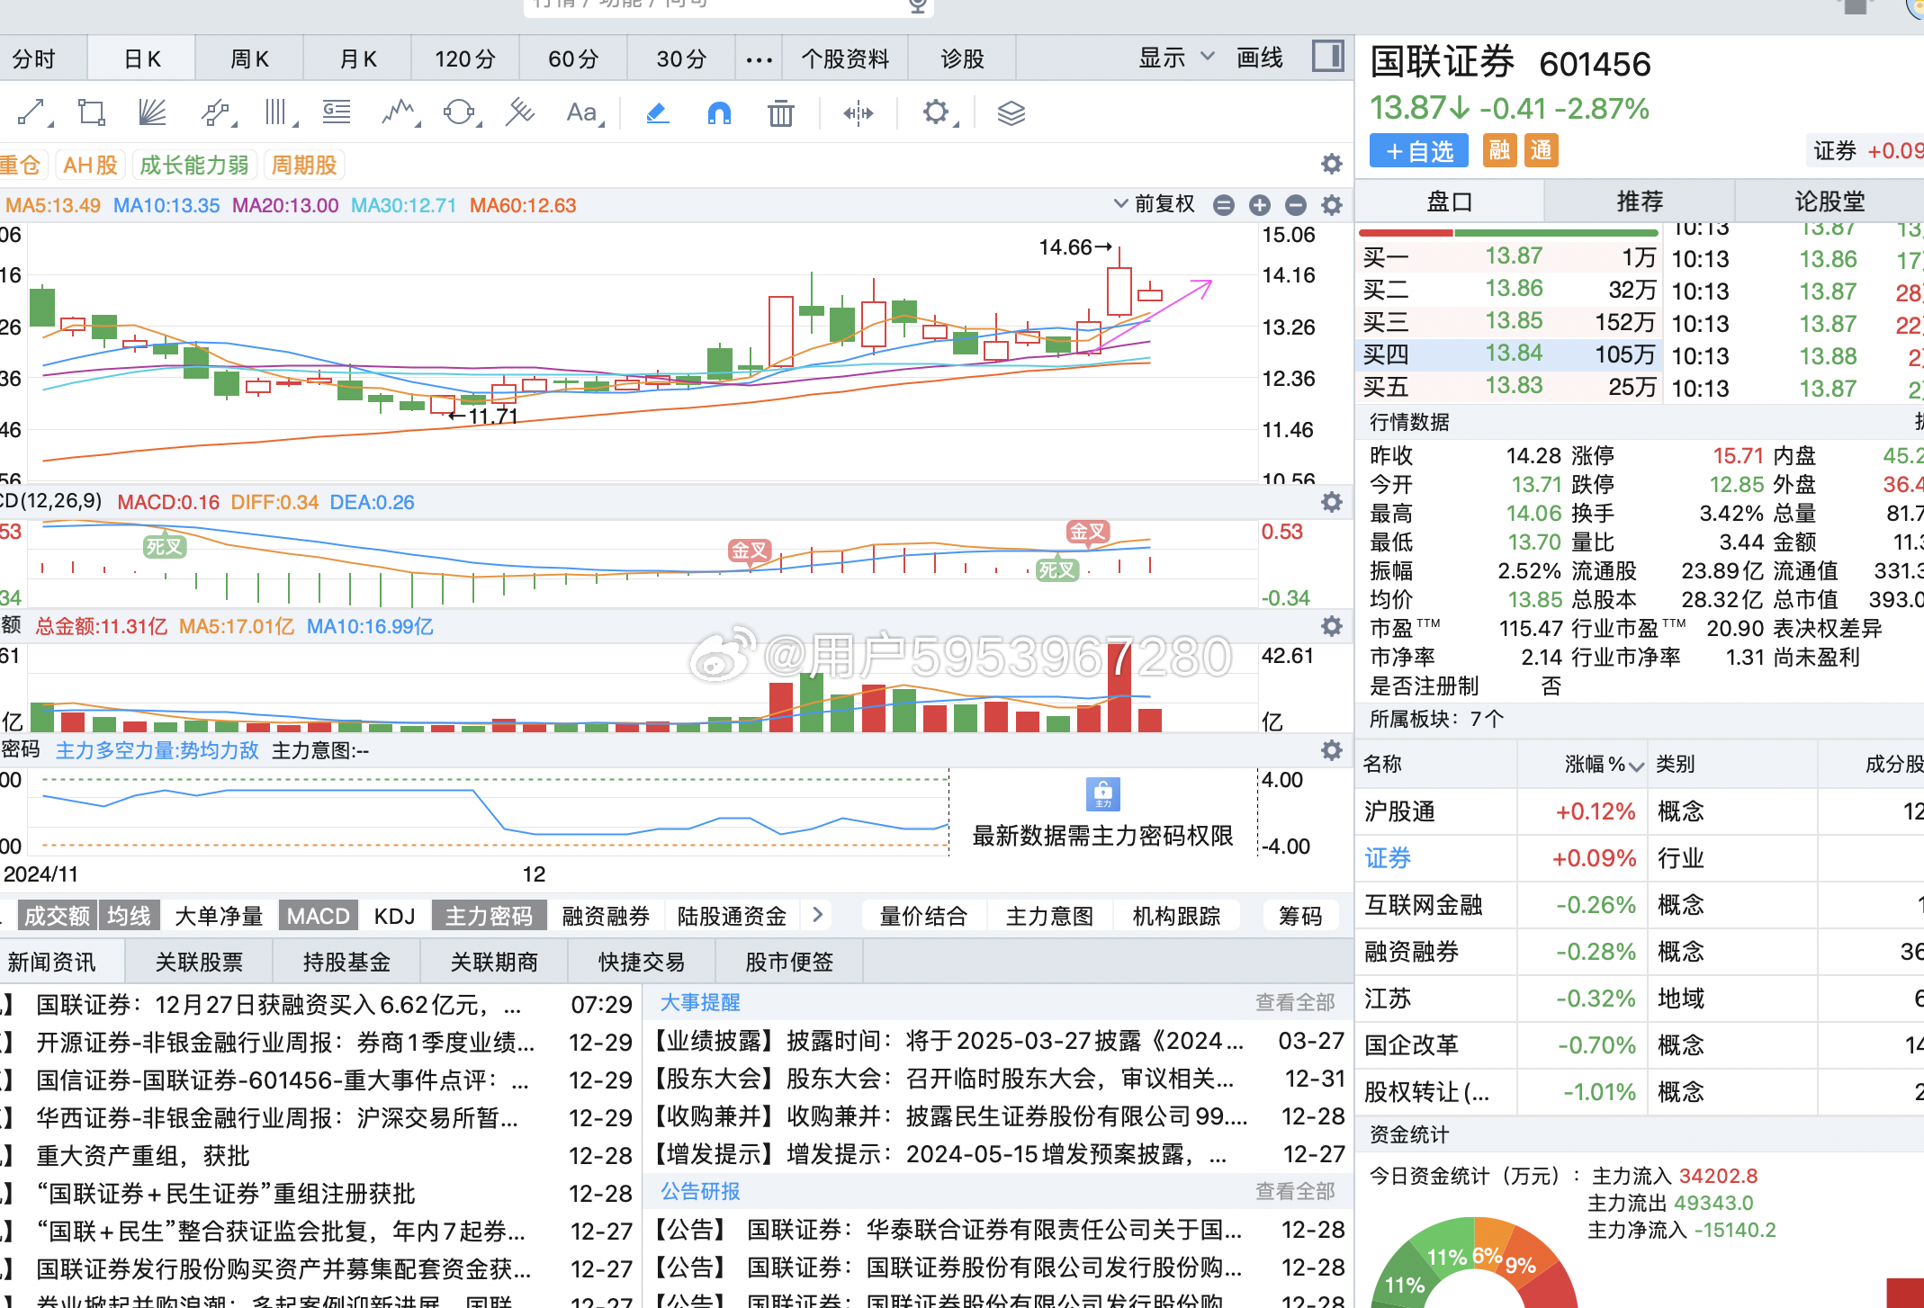This screenshot has height=1308, width=1924.
Task: Switch to 月K chart tab
Action: tap(357, 59)
